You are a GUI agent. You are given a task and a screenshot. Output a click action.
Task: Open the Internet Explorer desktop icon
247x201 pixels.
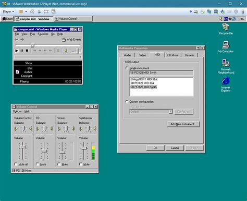226,85
